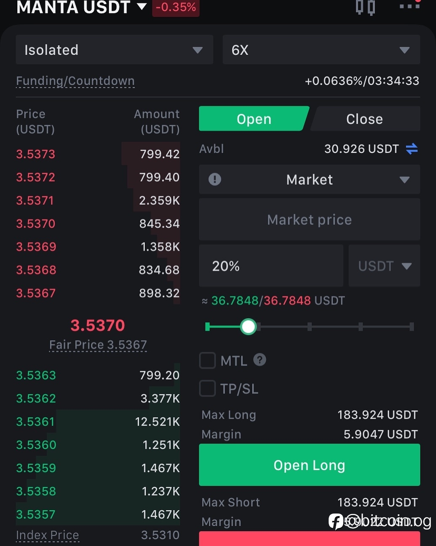Image resolution: width=436 pixels, height=546 pixels.
Task: Enable the TP/SL checkbox
Action: point(207,388)
